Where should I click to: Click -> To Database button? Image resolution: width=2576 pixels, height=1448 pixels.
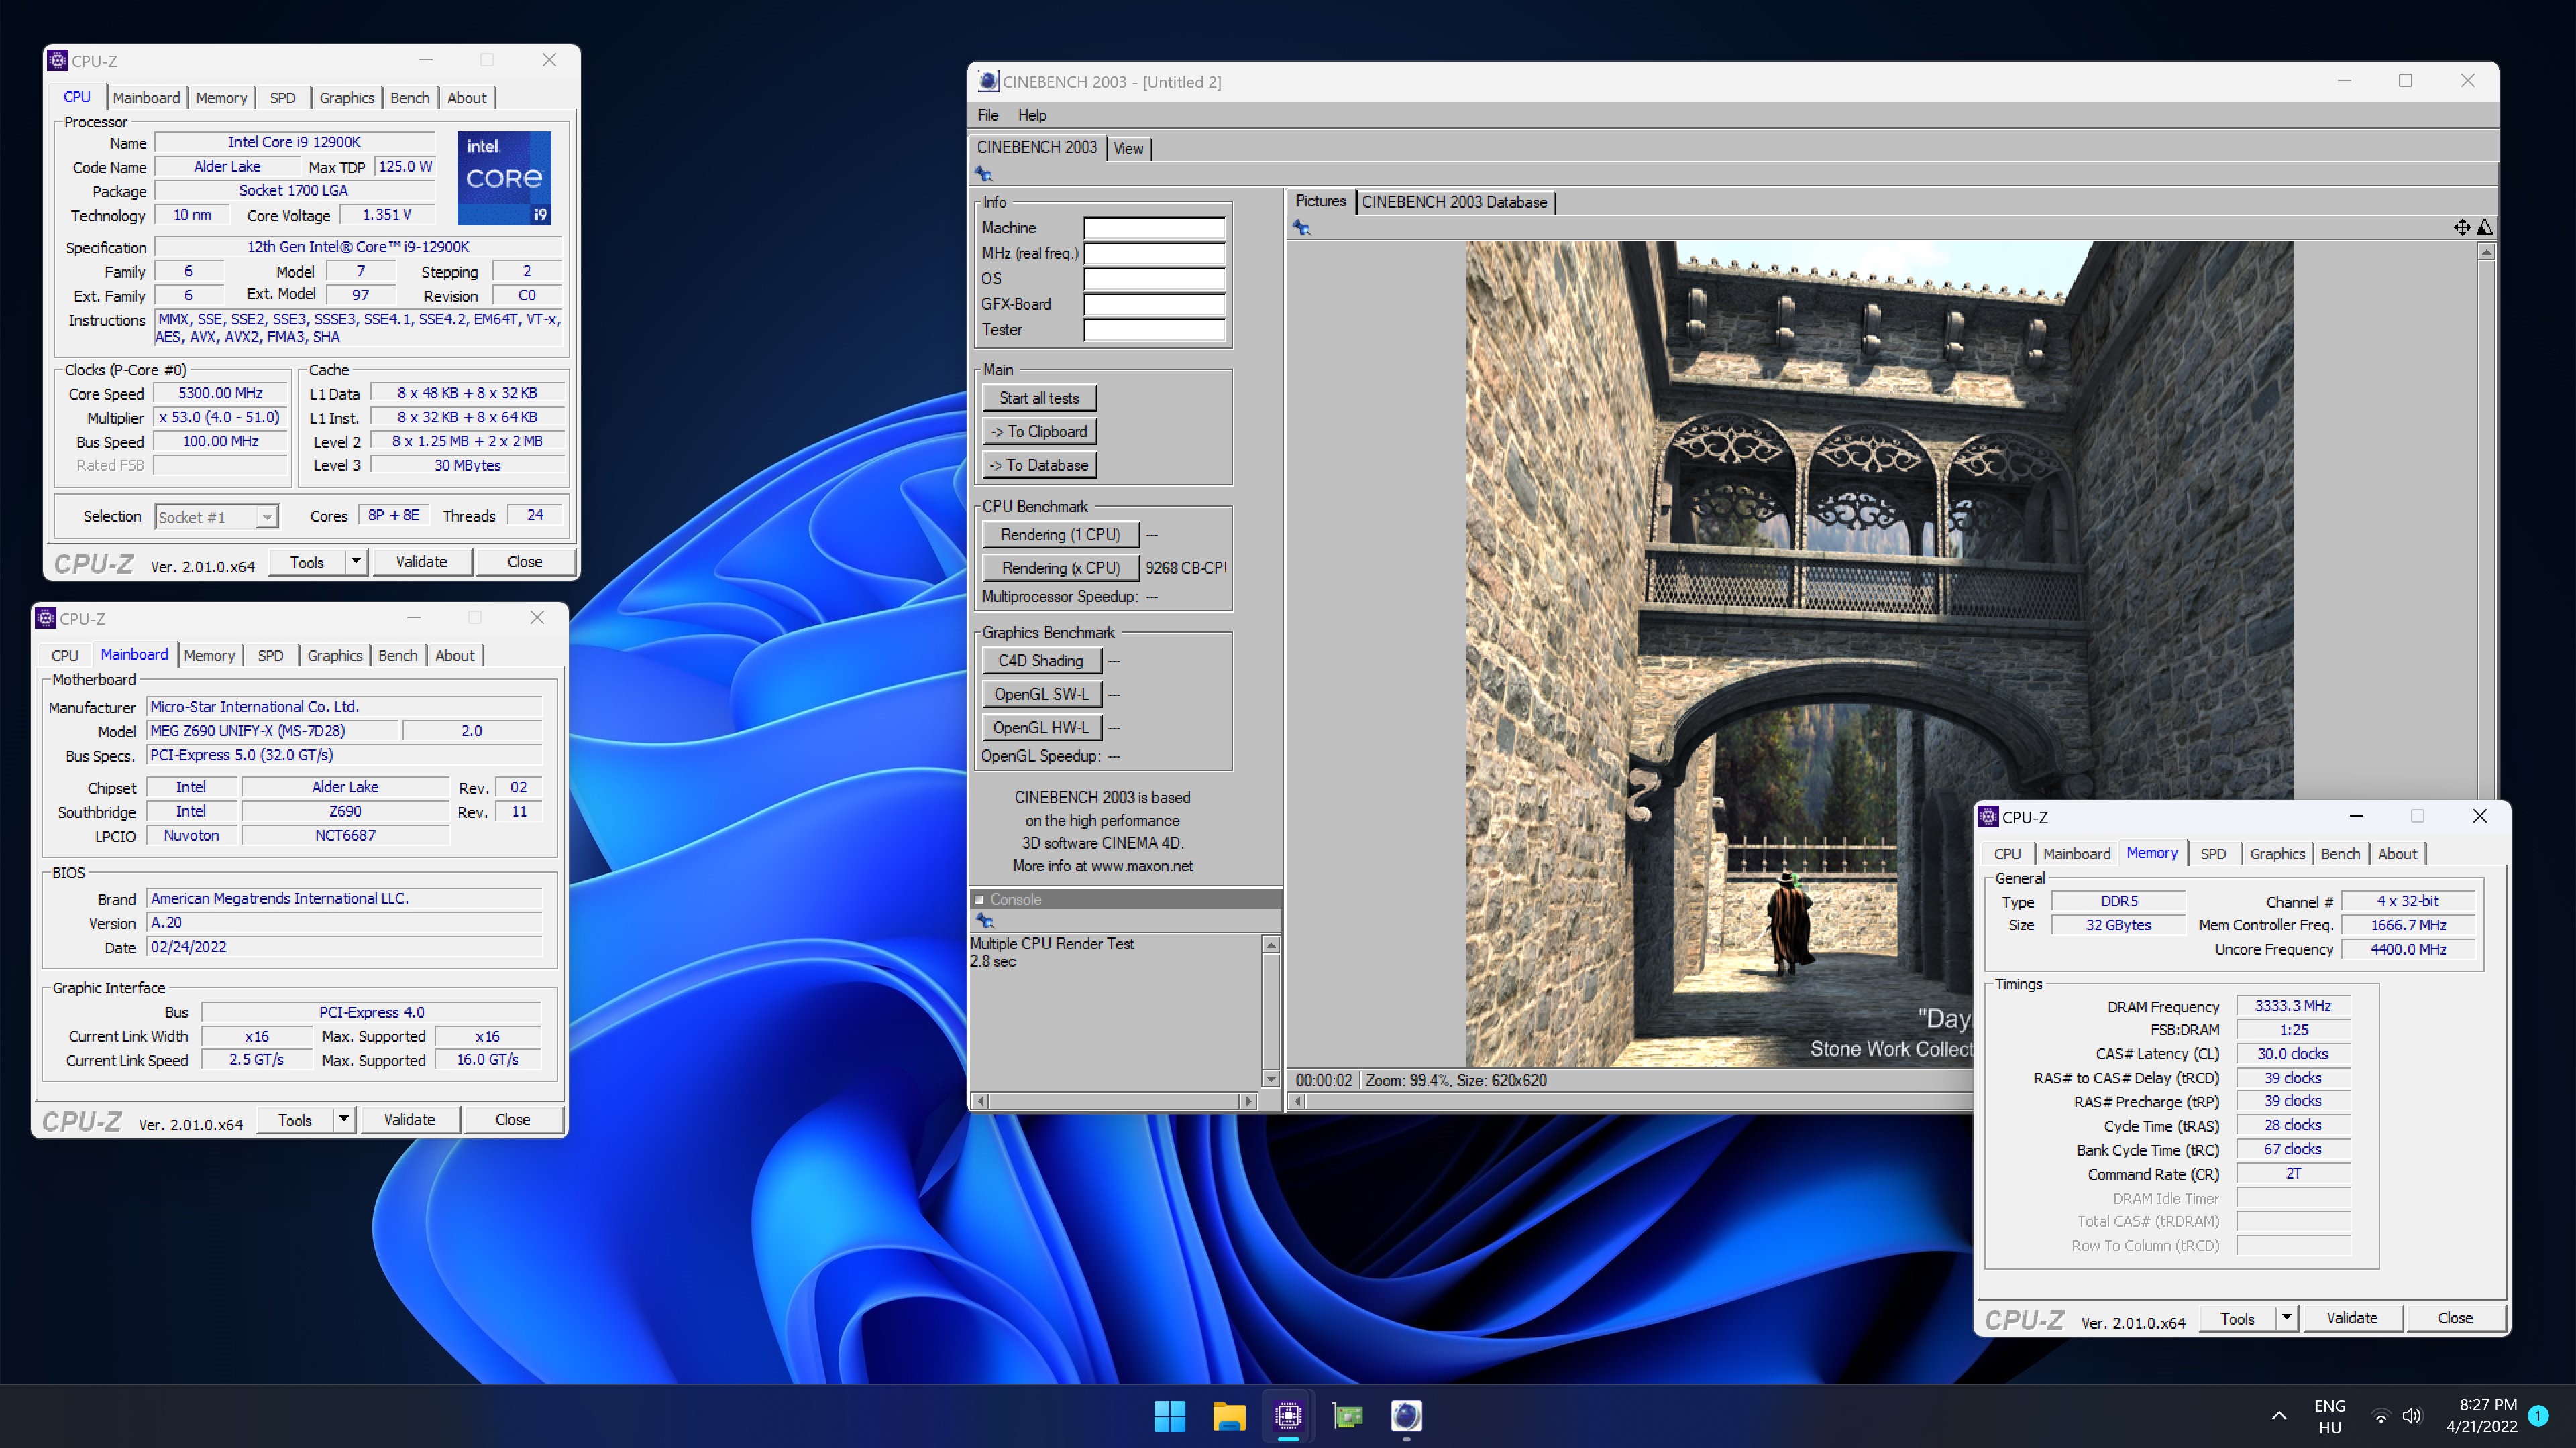[x=1039, y=466]
